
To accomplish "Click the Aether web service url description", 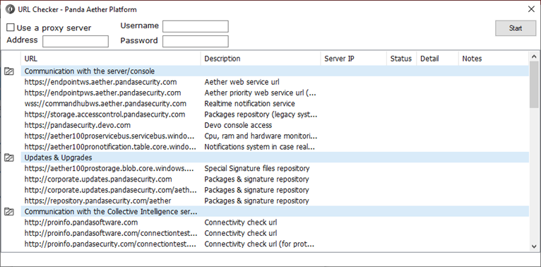I will [242, 82].
